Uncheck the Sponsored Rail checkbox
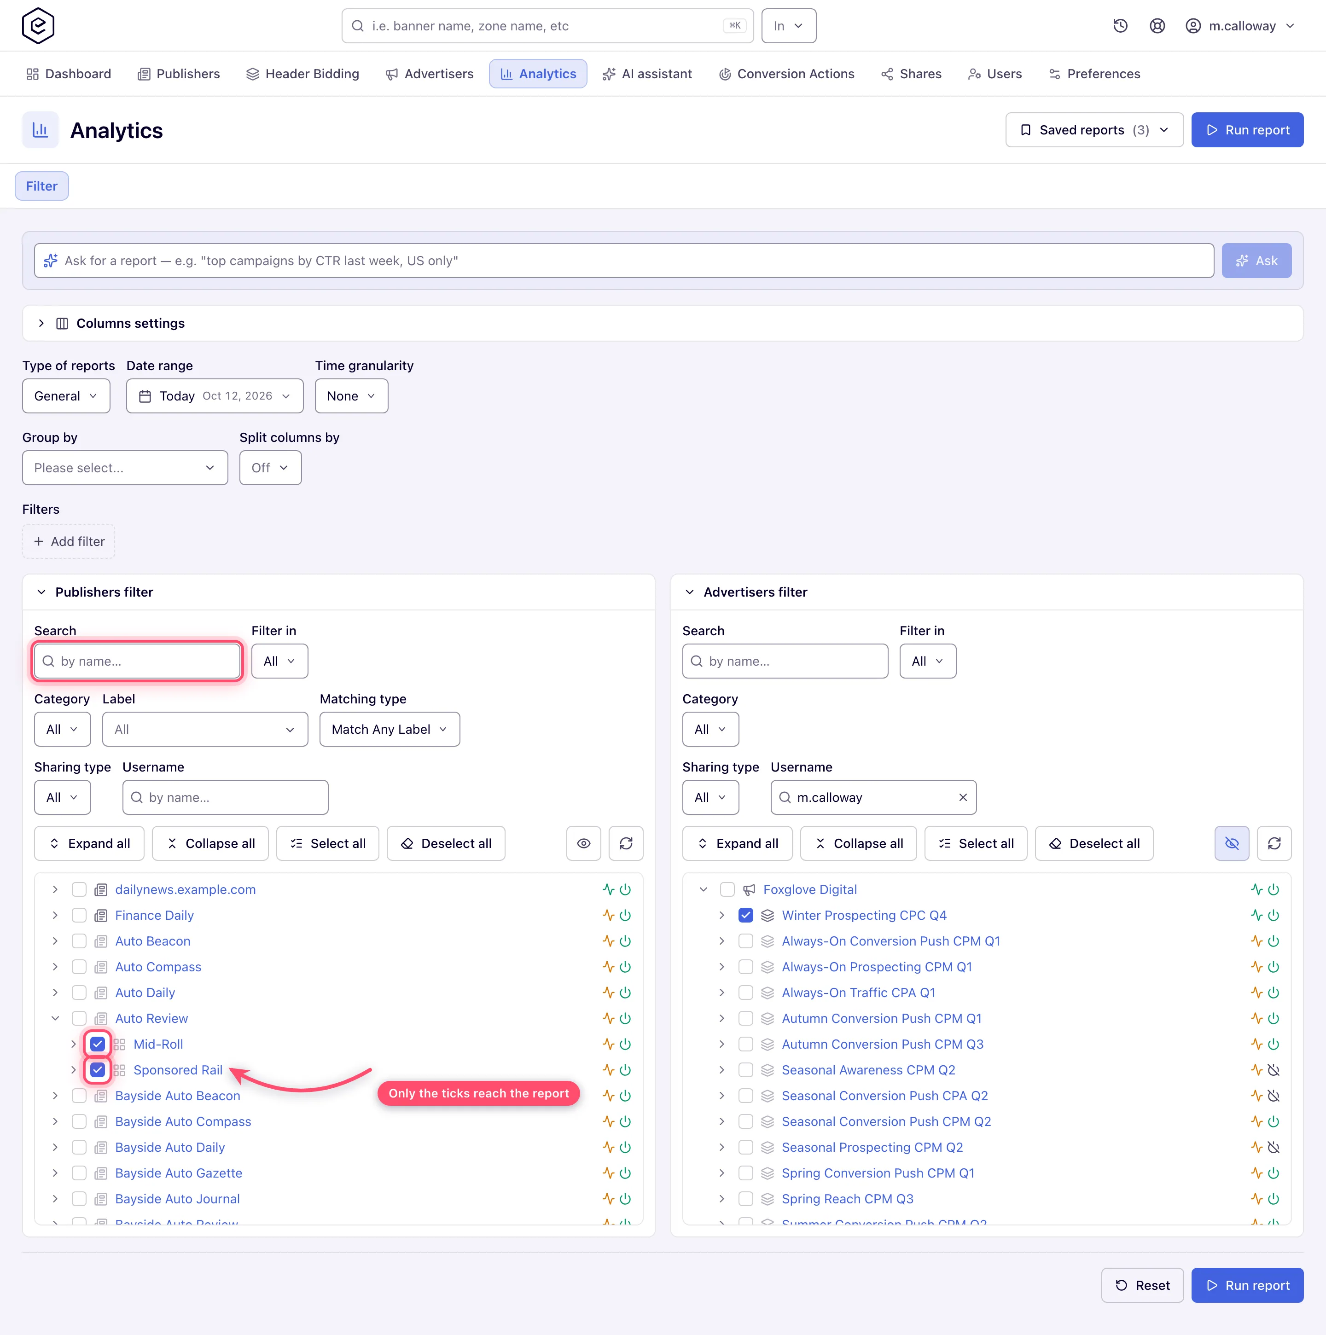This screenshot has height=1335, width=1326. pos(98,1070)
